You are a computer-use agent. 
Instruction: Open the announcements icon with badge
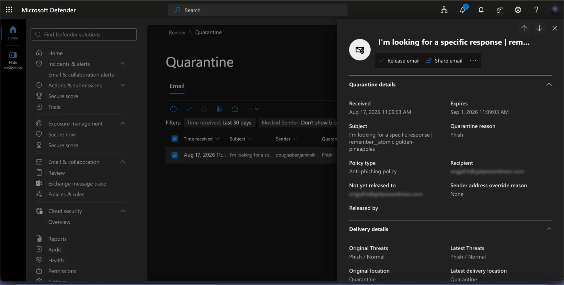(463, 9)
